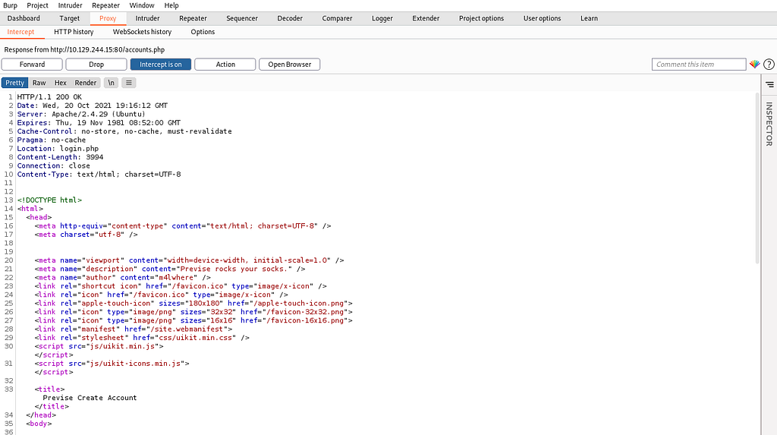Open the Repeater menu in menu bar

(105, 5)
